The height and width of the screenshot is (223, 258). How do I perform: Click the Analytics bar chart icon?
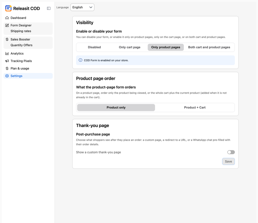(x=7, y=53)
